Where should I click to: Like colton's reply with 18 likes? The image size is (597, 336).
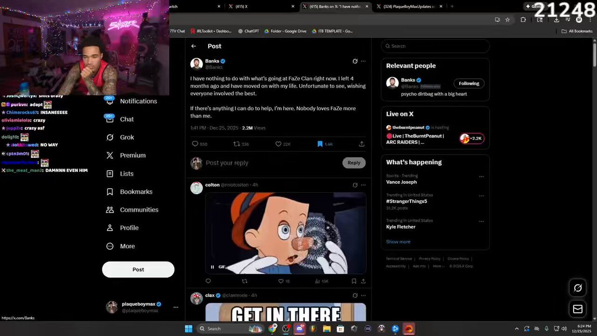(281, 281)
